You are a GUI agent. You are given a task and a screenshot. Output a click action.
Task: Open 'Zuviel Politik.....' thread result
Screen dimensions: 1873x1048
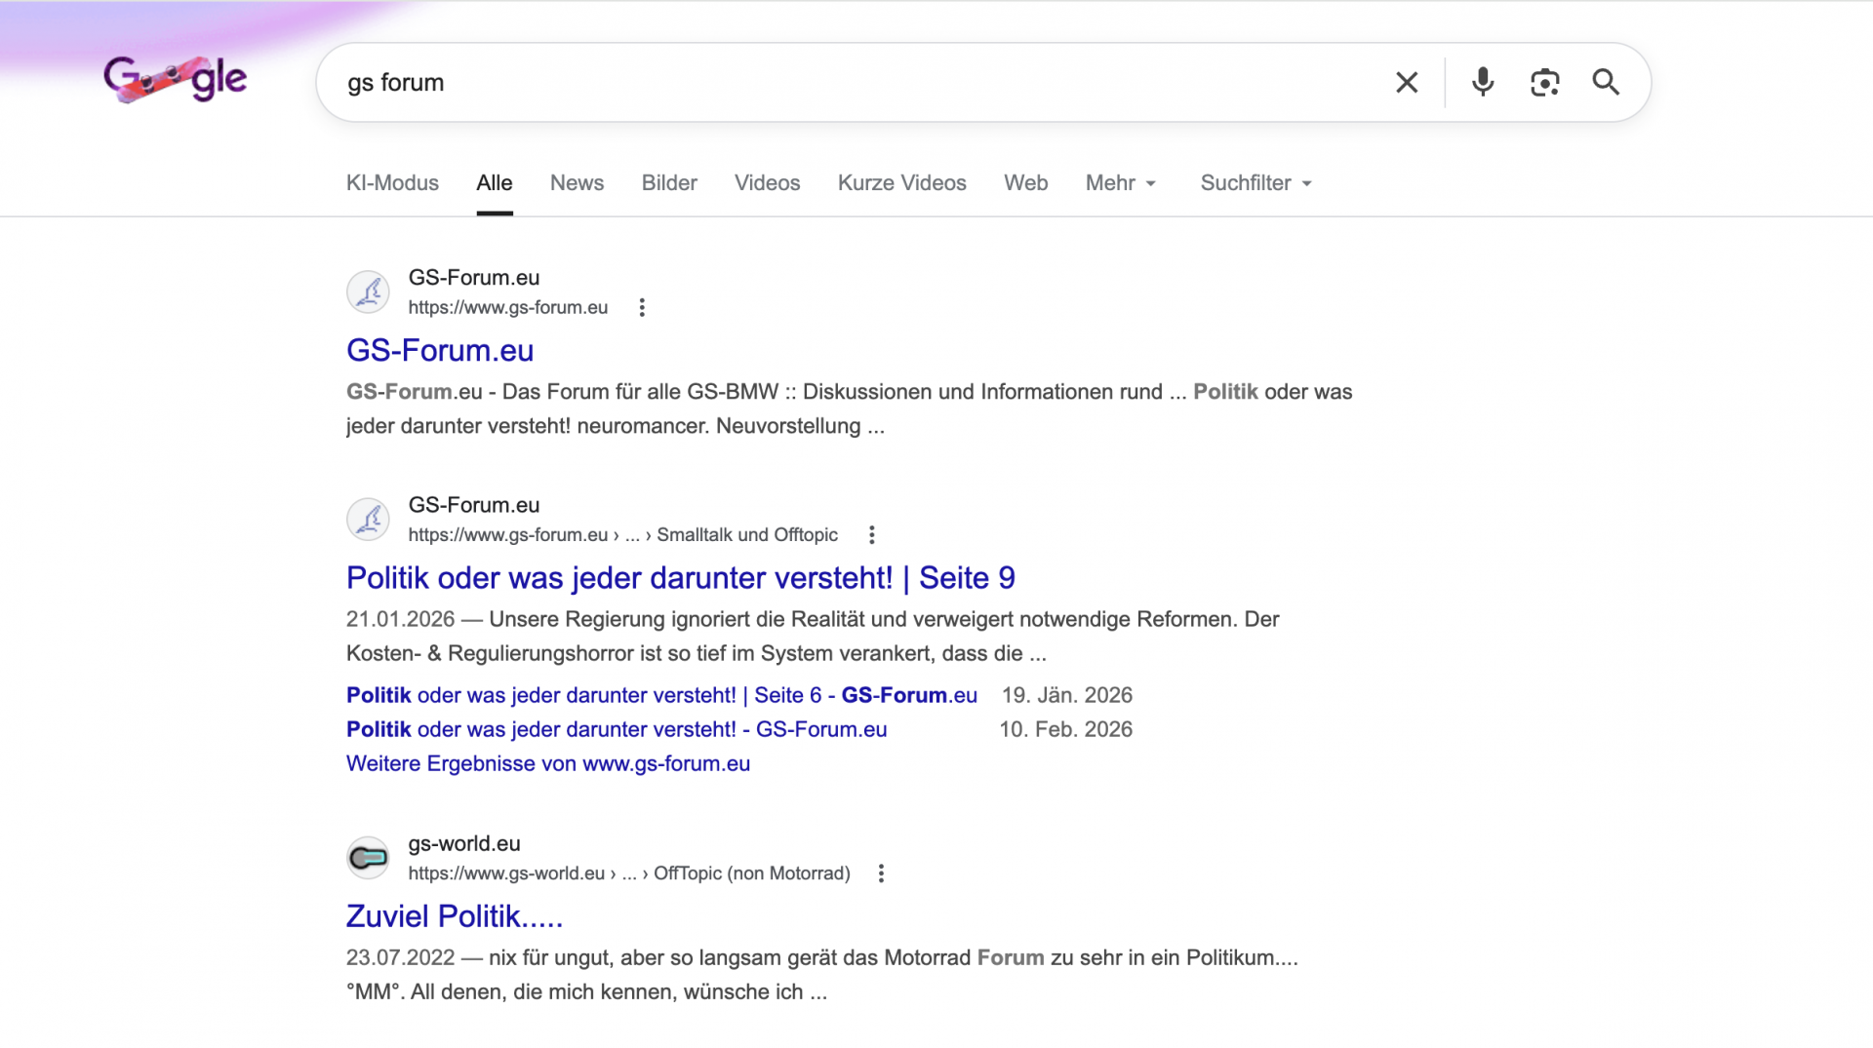(x=454, y=915)
